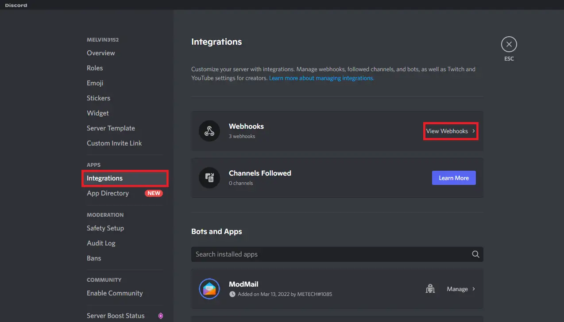Image resolution: width=564 pixels, height=322 pixels.
Task: Click the robot icon beside Manage
Action: coord(429,289)
